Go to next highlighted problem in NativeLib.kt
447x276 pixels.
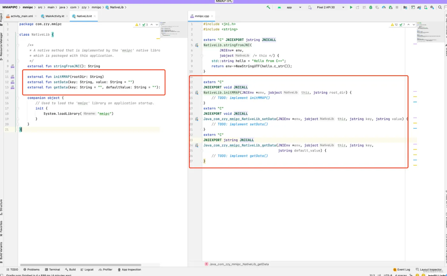click(x=157, y=25)
